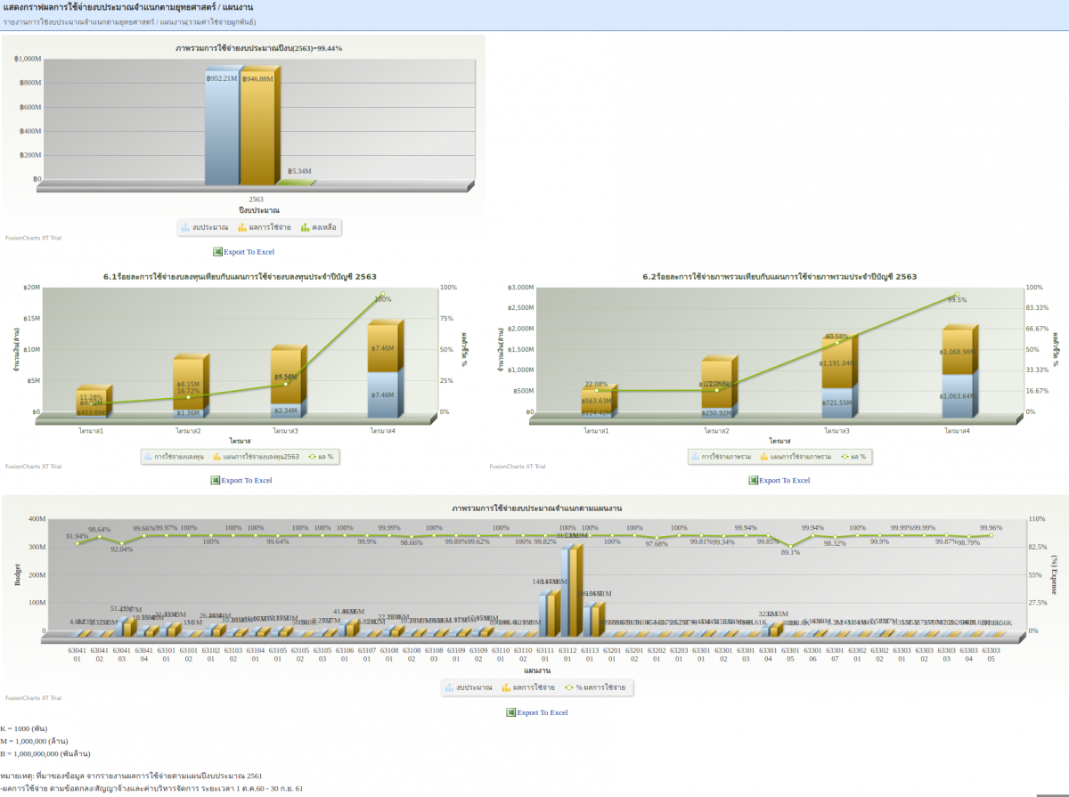Image resolution: width=1069 pixels, height=797 pixels.
Task: Click the 91.94% first point on the expense line
Action: point(78,543)
